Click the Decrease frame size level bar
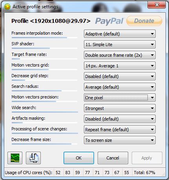The height and width of the screenshot is (180, 169). [44, 144]
